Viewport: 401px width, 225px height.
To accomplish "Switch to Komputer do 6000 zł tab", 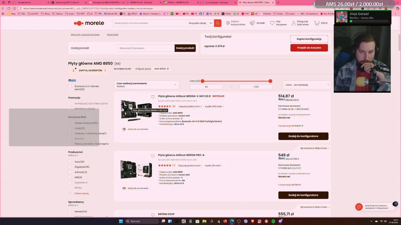I will pos(107,2).
